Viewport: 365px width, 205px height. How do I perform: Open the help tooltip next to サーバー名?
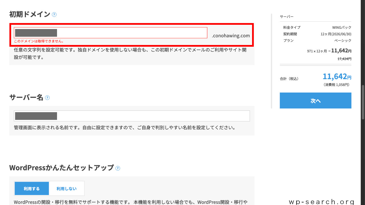pos(47,98)
